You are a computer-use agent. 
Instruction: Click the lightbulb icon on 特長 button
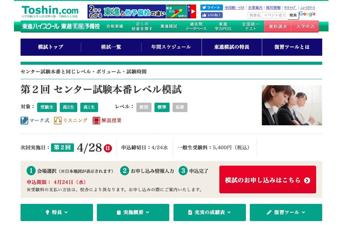47,212
